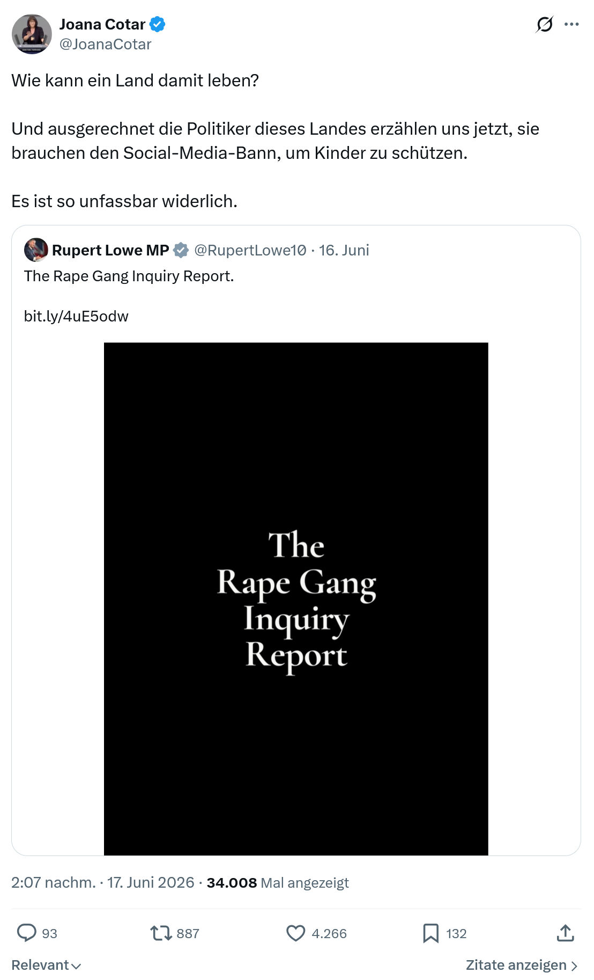Click Rupert Lowe MP's small avatar
The width and height of the screenshot is (594, 980).
(x=36, y=250)
